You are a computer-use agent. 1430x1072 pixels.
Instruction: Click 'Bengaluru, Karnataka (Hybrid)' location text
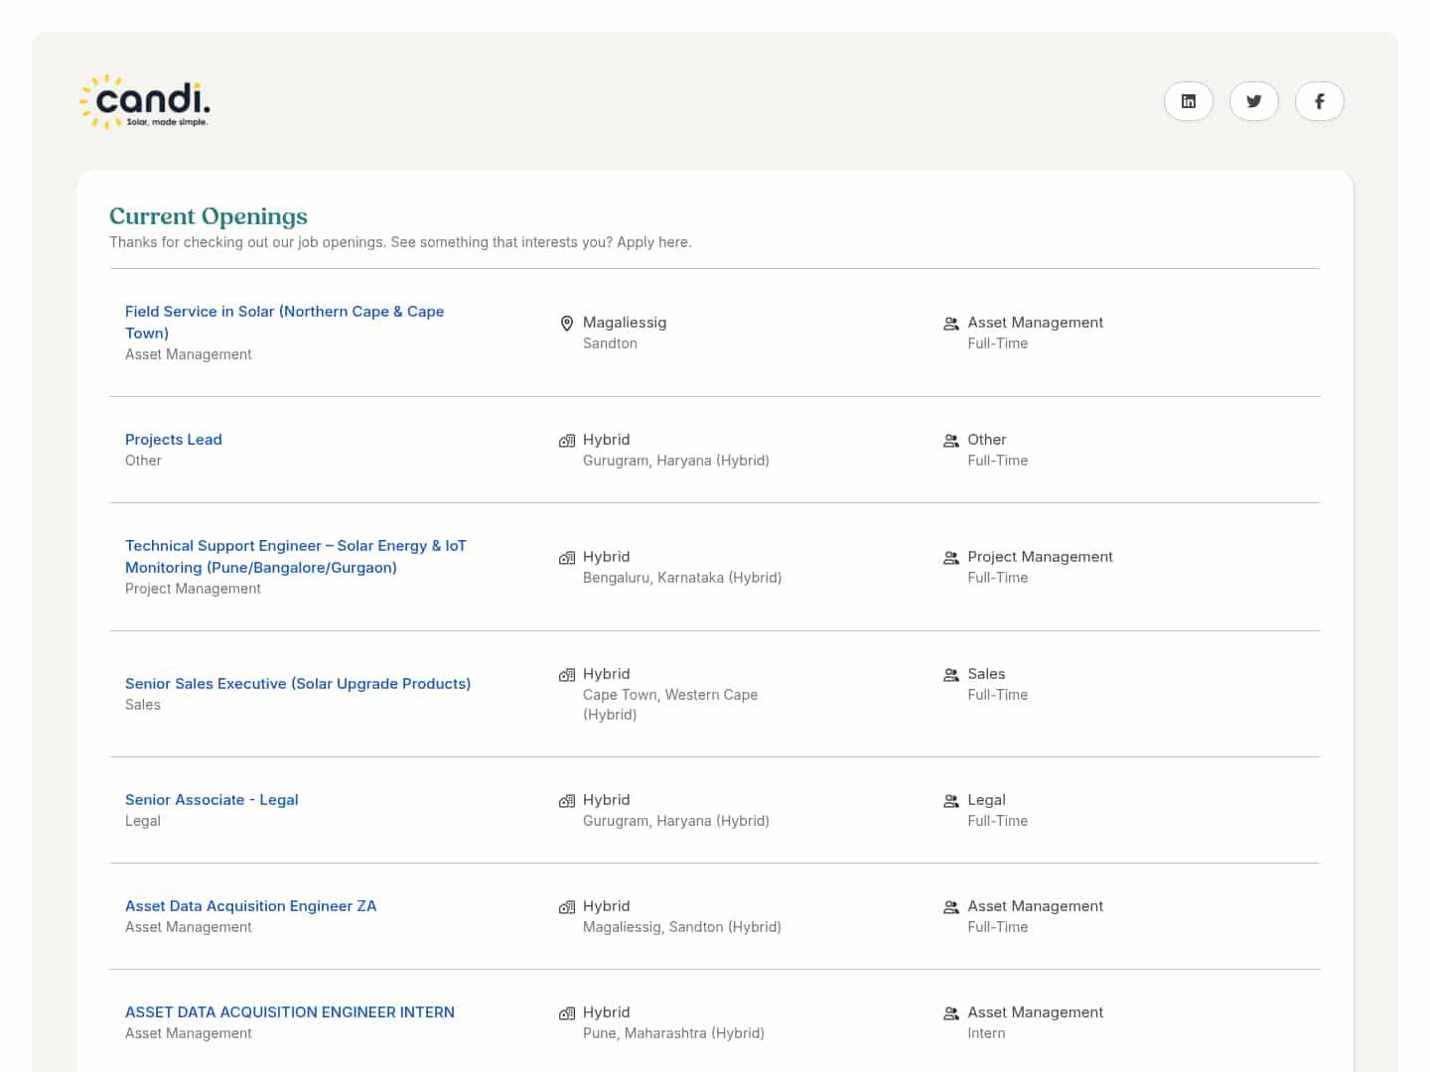pyautogui.click(x=682, y=578)
